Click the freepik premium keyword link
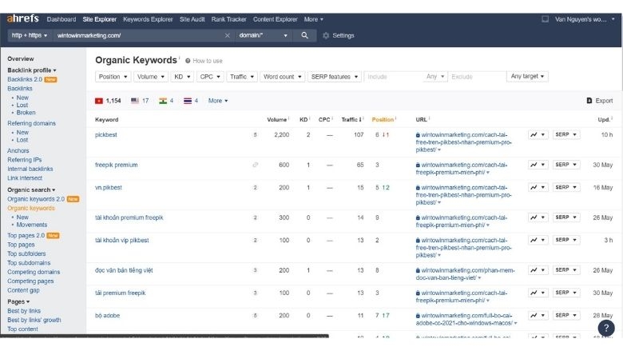Screen dimensions: 623x351 pos(117,165)
